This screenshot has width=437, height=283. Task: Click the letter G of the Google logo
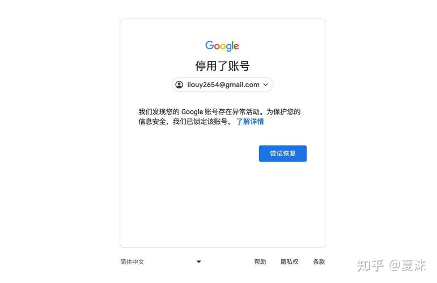[210, 45]
